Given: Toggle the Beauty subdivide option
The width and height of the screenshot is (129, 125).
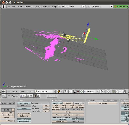Looking at the screenshot, I should 55,103.
